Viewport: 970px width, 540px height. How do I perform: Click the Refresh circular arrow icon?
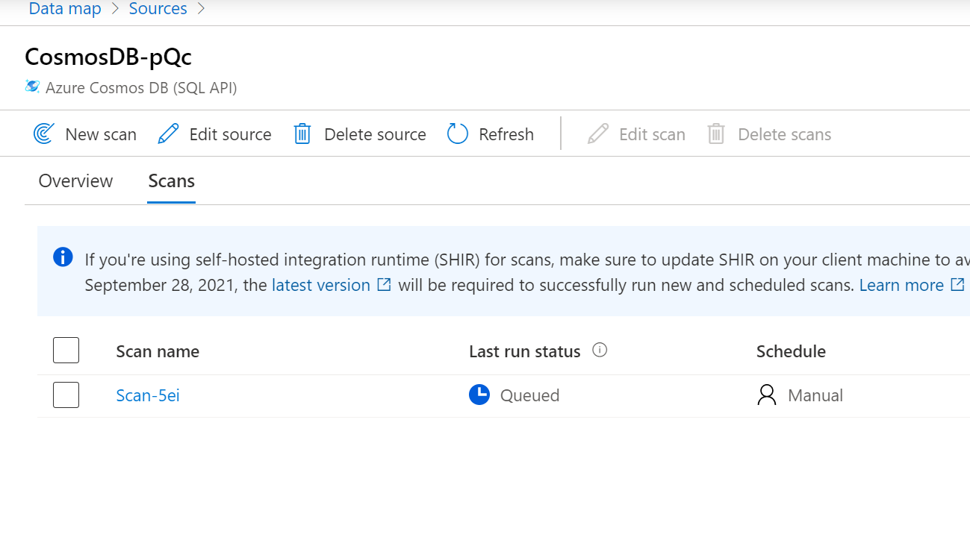(x=458, y=134)
